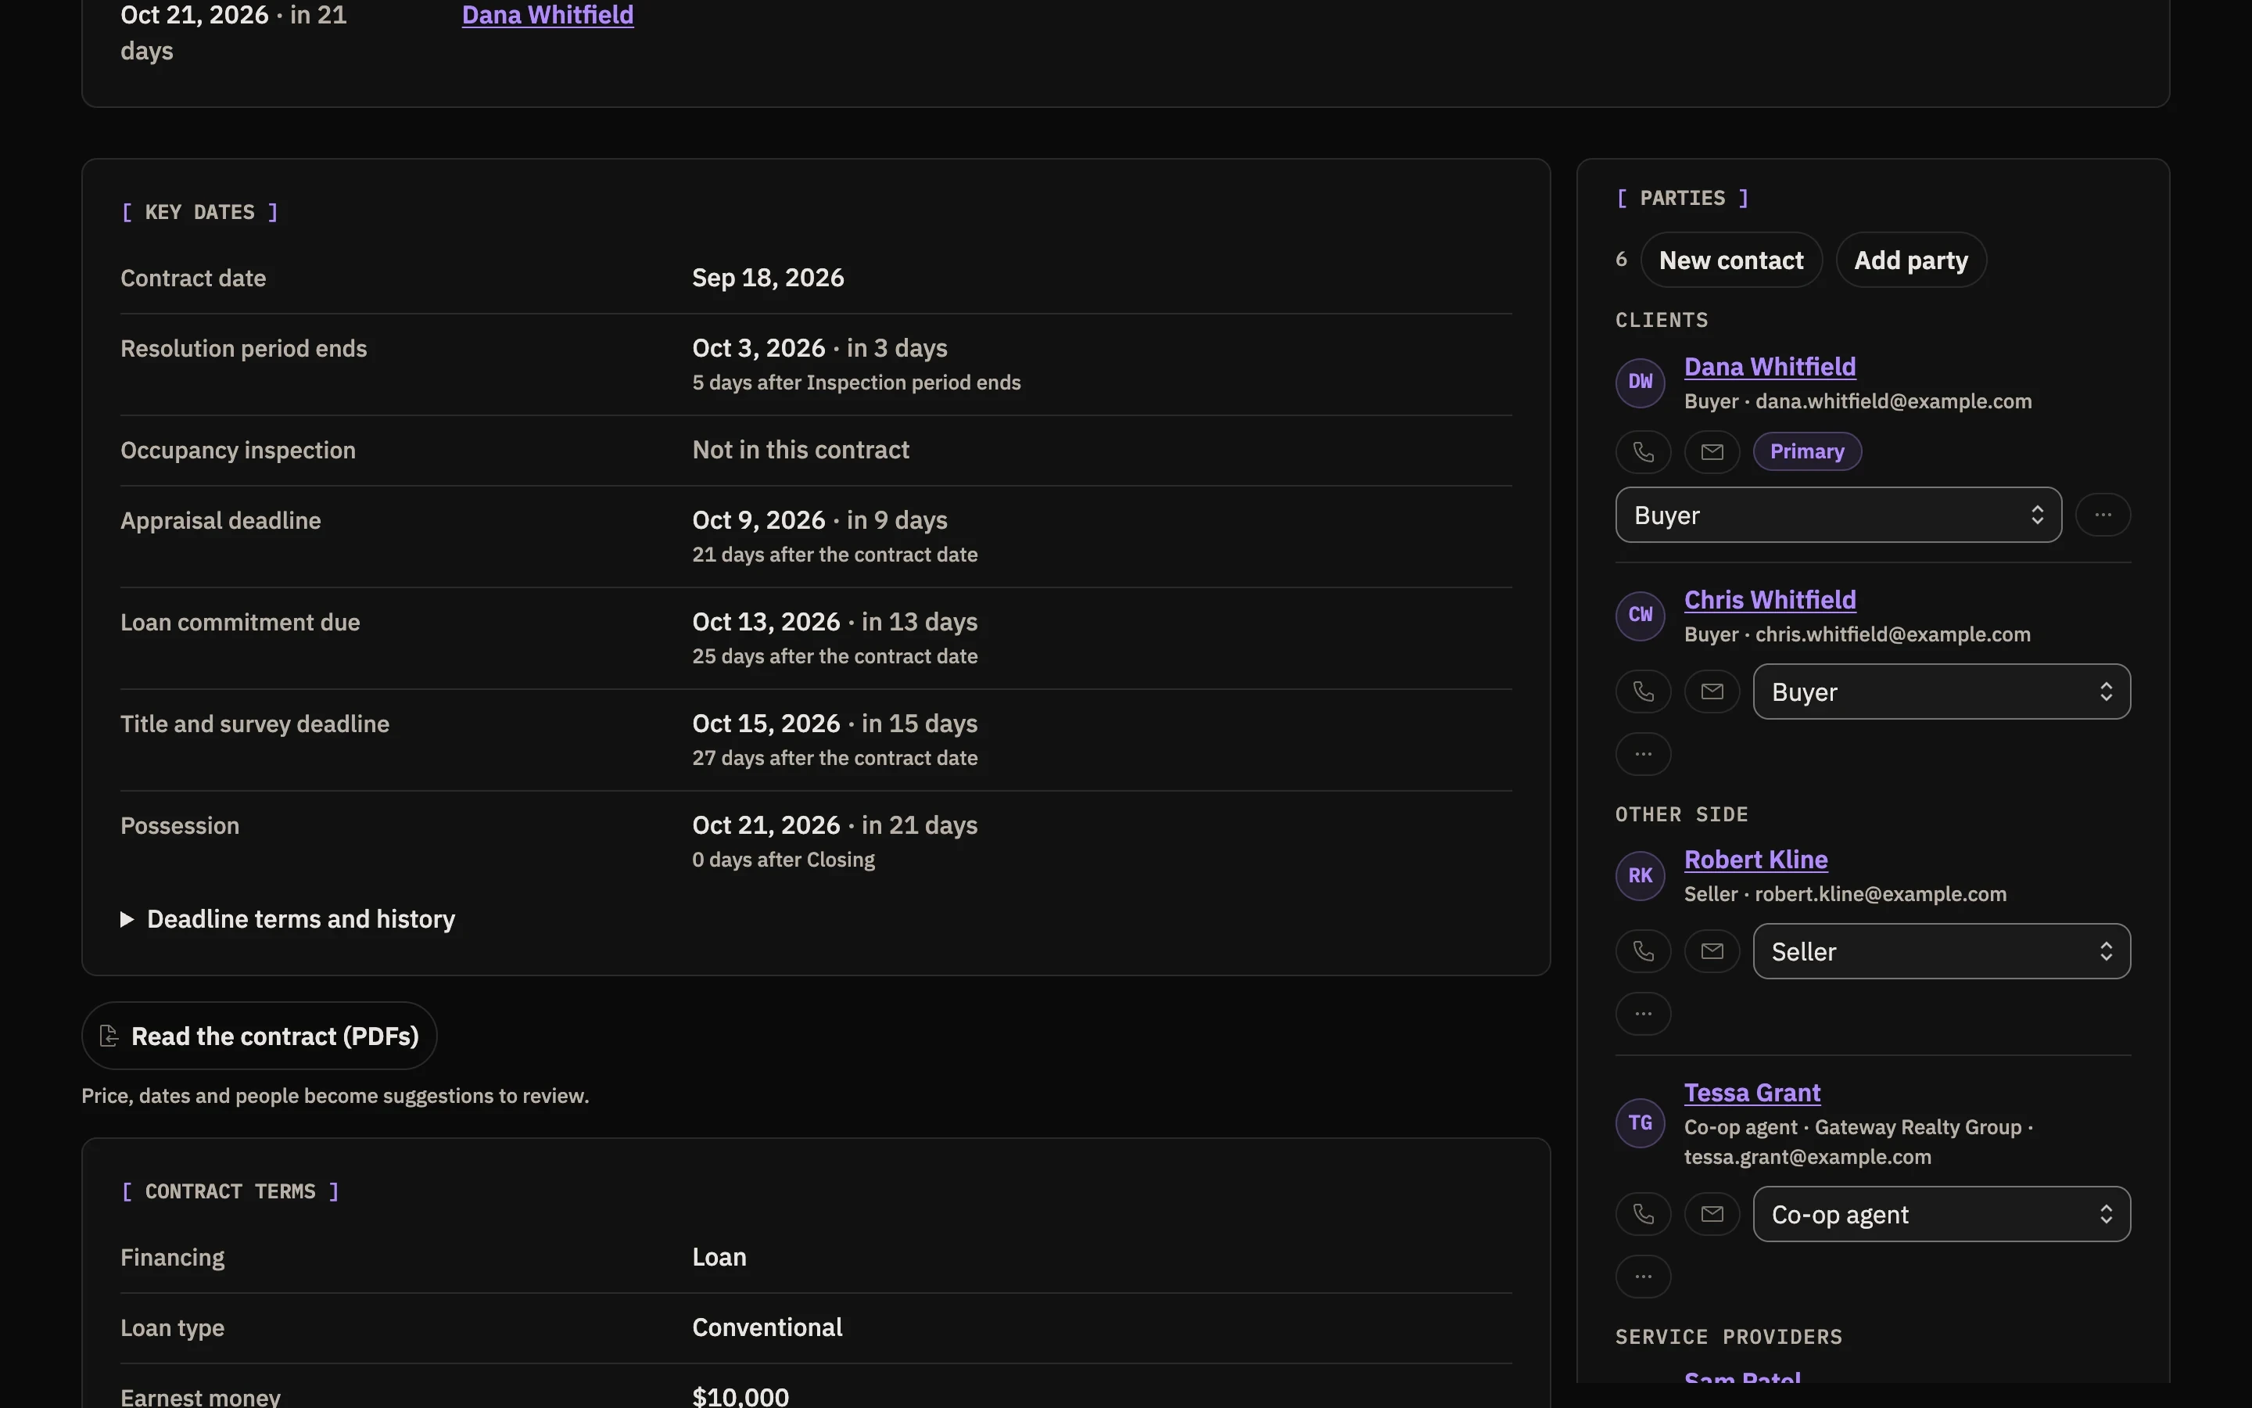Click the TG avatar for Tessa Grant

[x=1641, y=1123]
